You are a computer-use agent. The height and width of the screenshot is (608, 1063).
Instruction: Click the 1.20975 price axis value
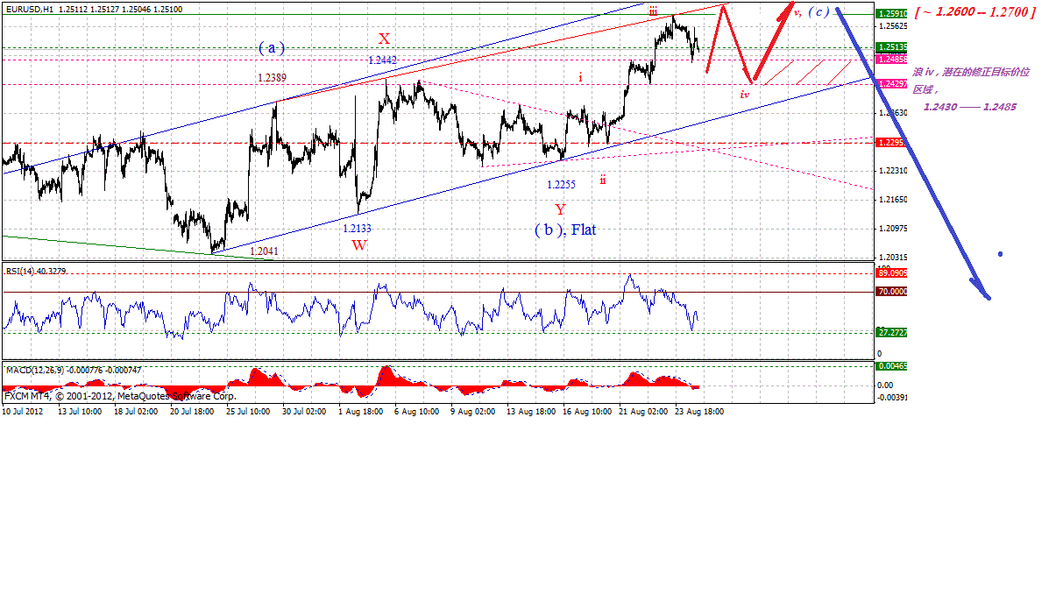click(x=892, y=230)
